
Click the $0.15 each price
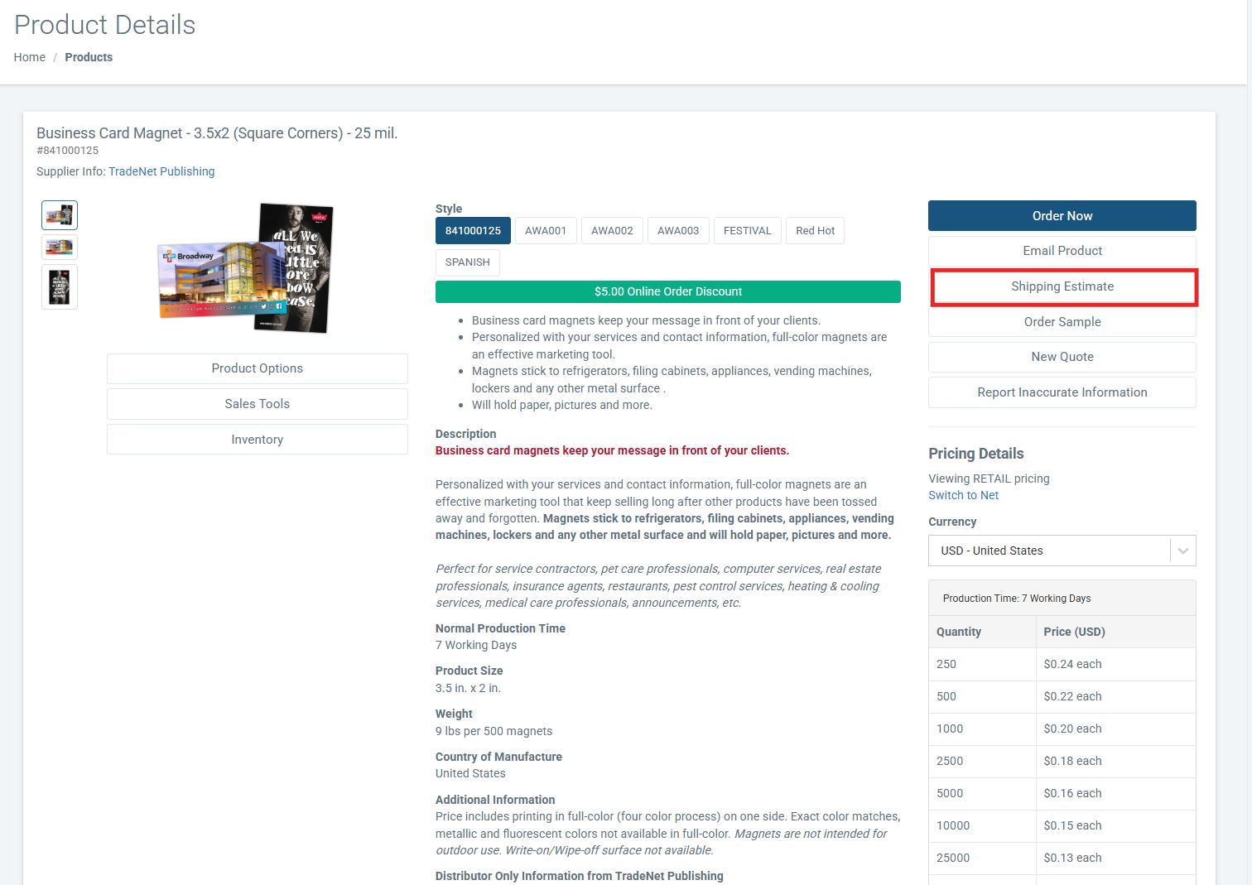tap(1073, 825)
